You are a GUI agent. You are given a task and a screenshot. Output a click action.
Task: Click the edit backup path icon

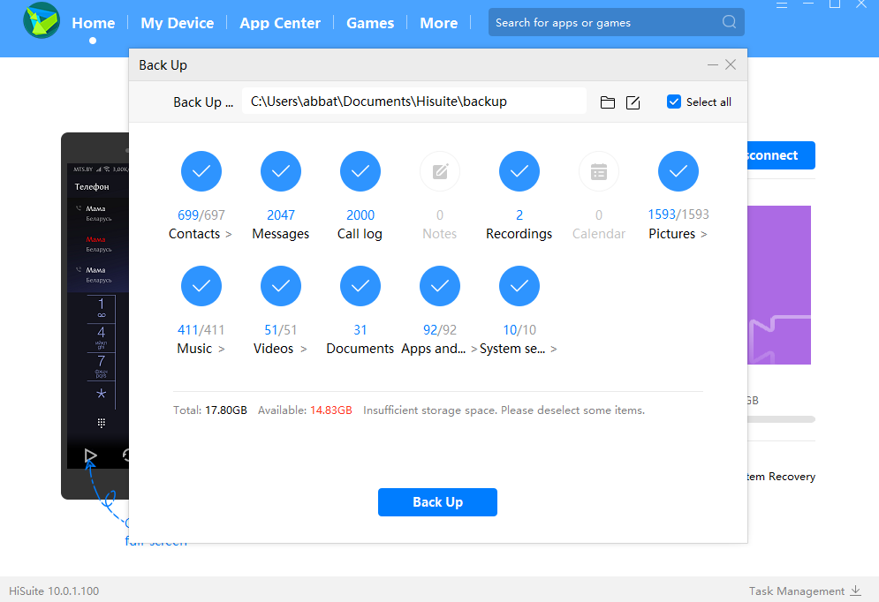(x=633, y=102)
